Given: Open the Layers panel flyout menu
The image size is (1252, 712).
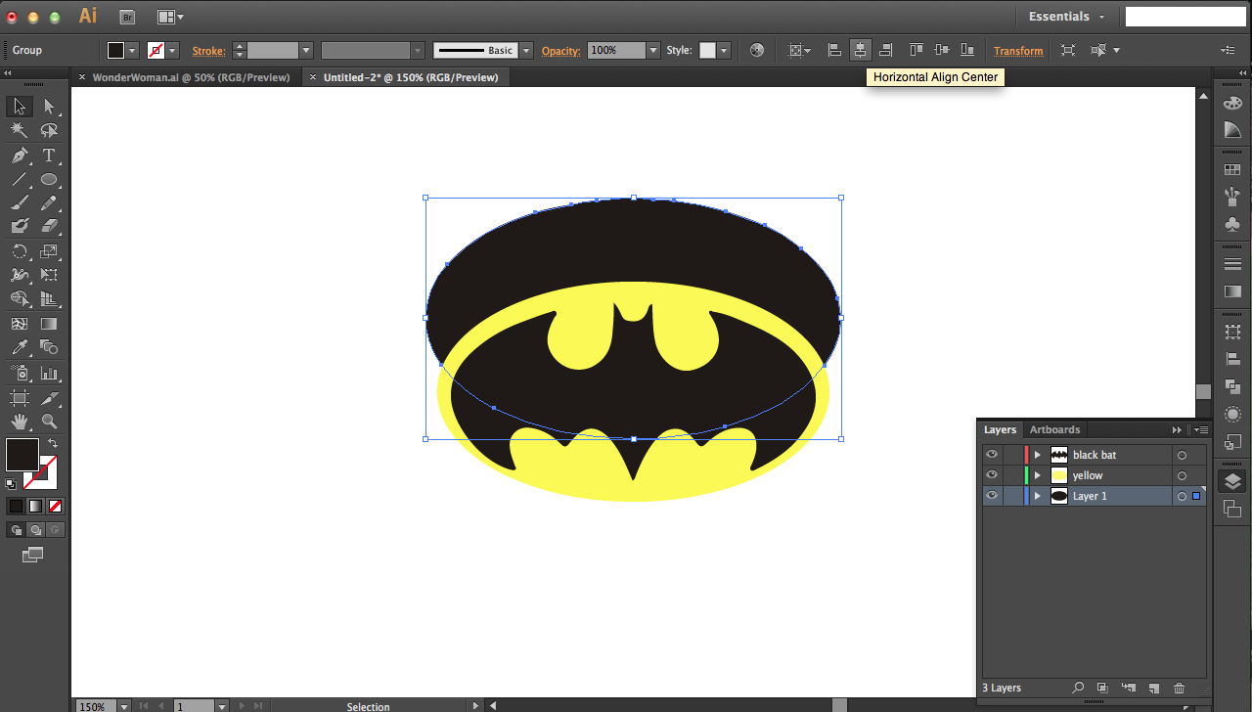Looking at the screenshot, I should click(1202, 429).
